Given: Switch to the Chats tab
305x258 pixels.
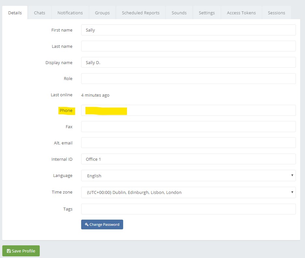Looking at the screenshot, I should point(39,13).
